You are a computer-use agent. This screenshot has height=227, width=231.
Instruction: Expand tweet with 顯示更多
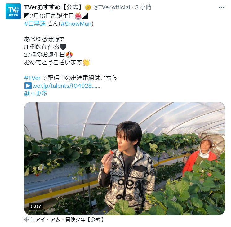[x=36, y=93]
